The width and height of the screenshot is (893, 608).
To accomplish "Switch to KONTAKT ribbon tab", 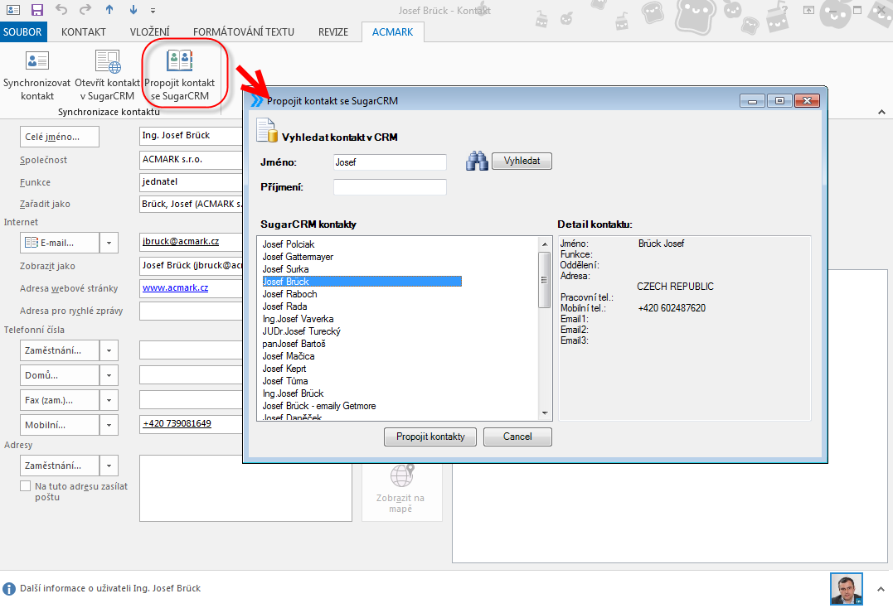I will click(83, 31).
